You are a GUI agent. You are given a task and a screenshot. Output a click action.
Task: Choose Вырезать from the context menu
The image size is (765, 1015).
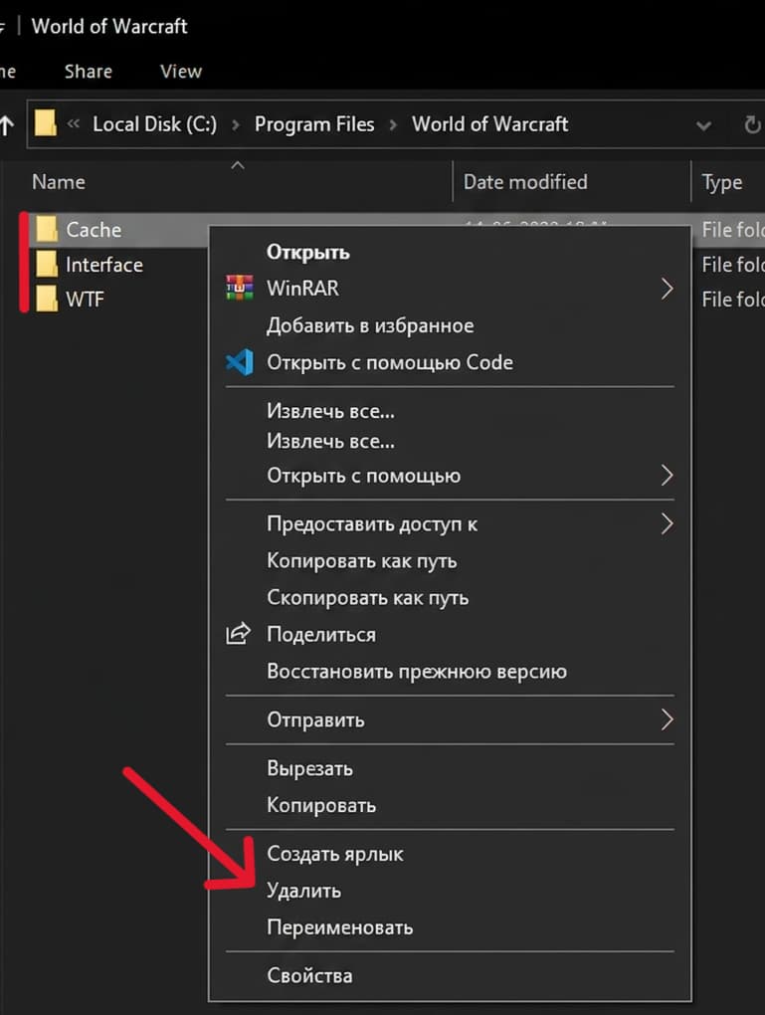pos(309,768)
